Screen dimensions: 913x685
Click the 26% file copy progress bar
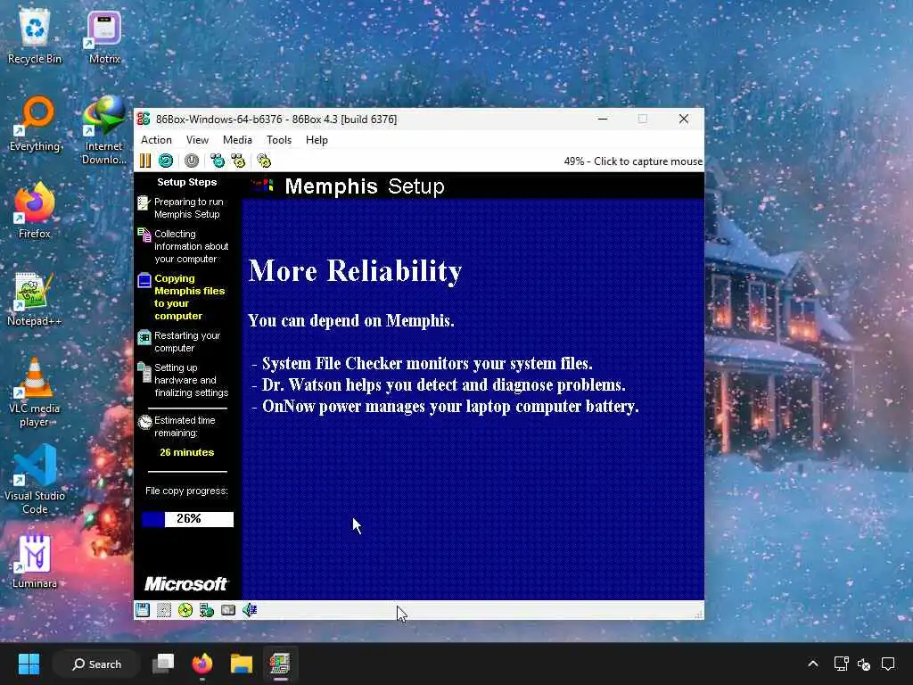tap(187, 519)
